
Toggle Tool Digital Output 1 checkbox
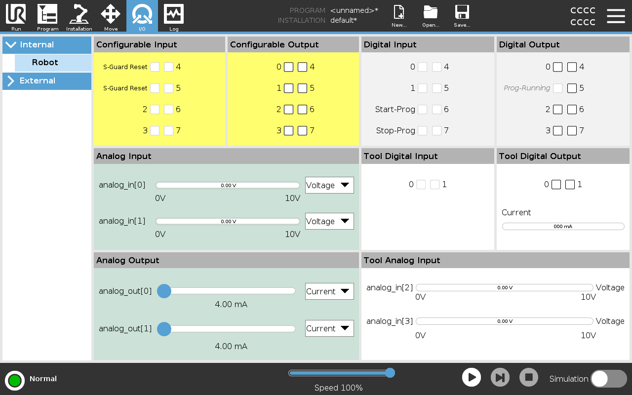click(x=570, y=185)
